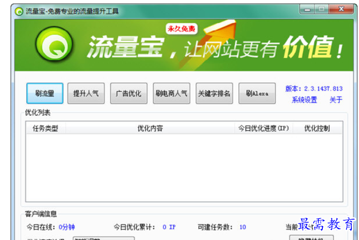Screen dimensions: 359x240
Task: Click the 永久免费 badge
Action: point(182,29)
